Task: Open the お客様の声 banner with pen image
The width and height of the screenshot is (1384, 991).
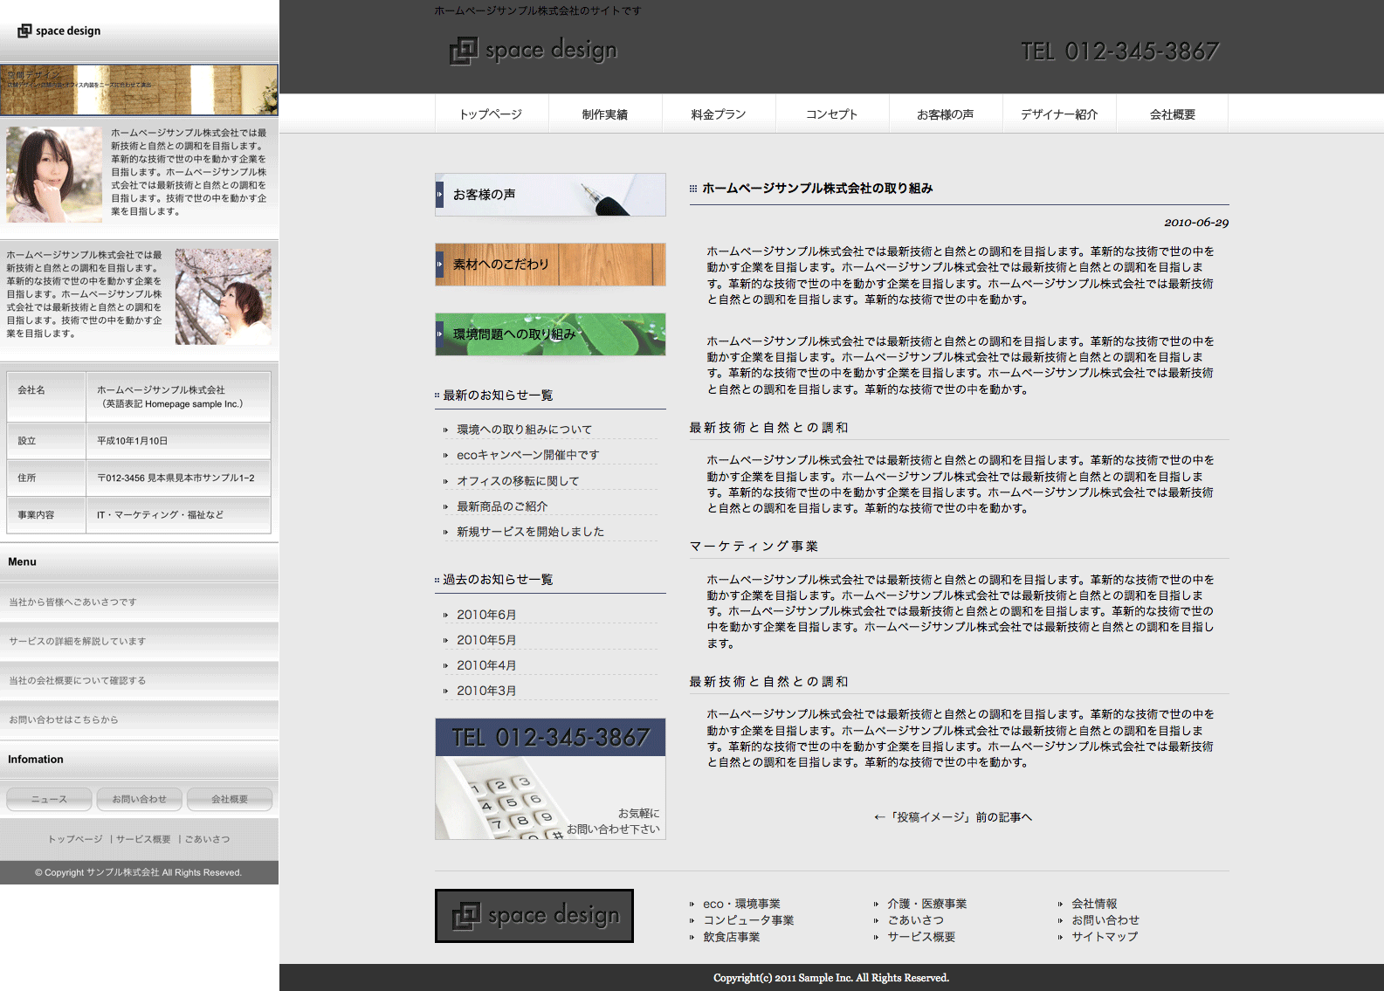Action: click(550, 195)
